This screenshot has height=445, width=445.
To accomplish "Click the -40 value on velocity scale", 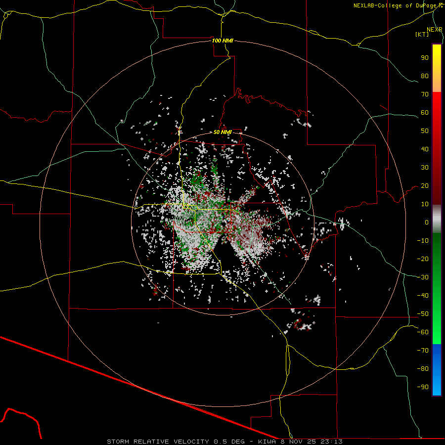I will (423, 296).
